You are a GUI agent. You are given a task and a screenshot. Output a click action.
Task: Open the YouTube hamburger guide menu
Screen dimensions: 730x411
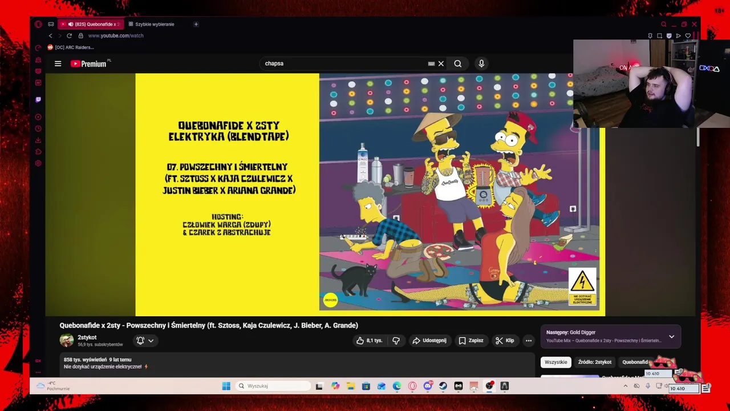58,63
